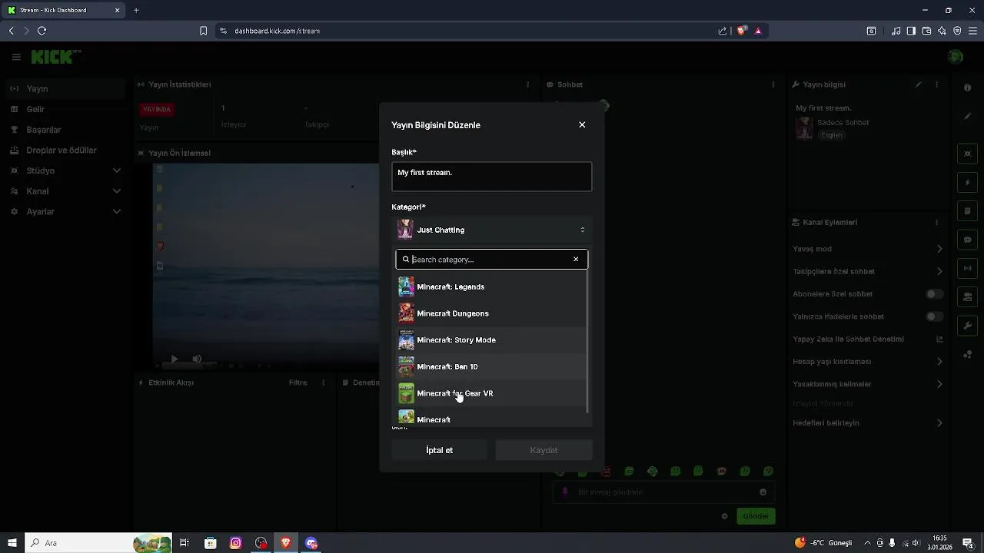Screen dimensions: 984x553
Task: Open Kanal Eylemleri panel options menu
Action: click(x=936, y=222)
